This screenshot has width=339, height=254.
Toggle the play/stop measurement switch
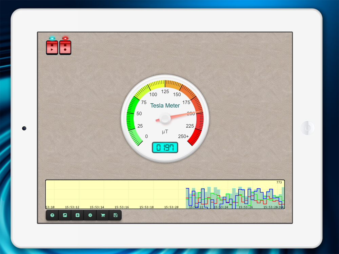point(52,47)
